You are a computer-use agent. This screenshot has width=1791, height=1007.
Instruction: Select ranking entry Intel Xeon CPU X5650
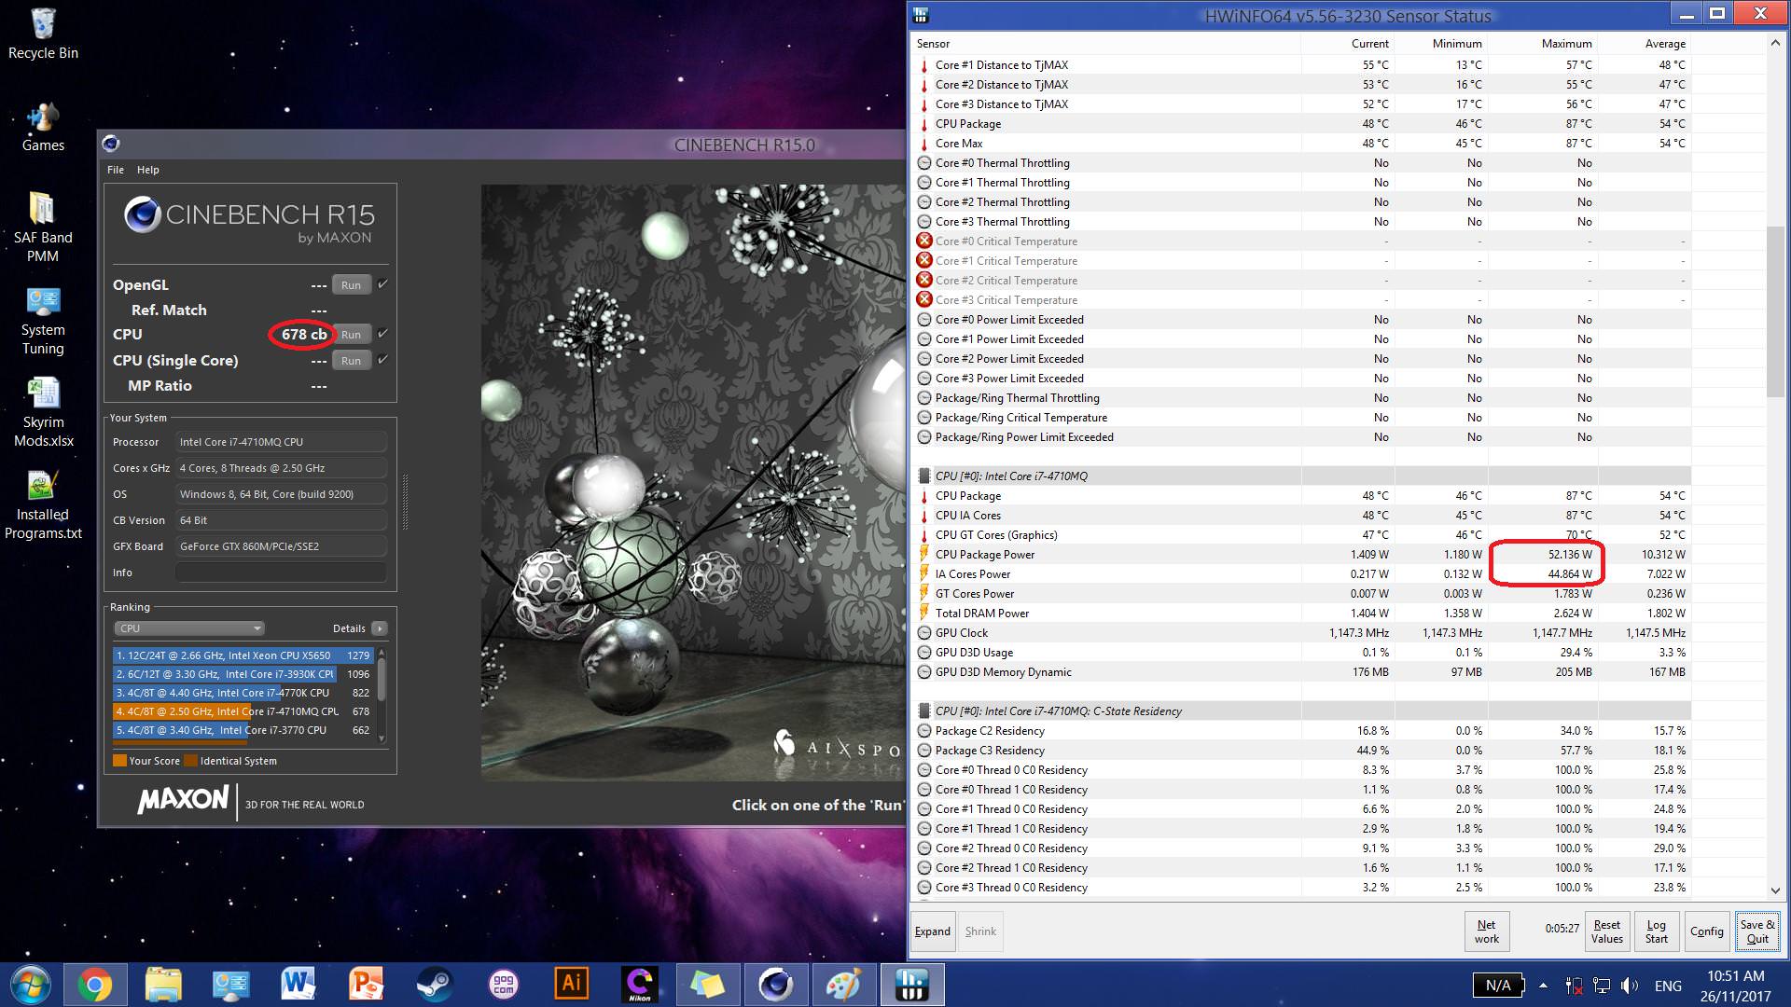pos(243,655)
